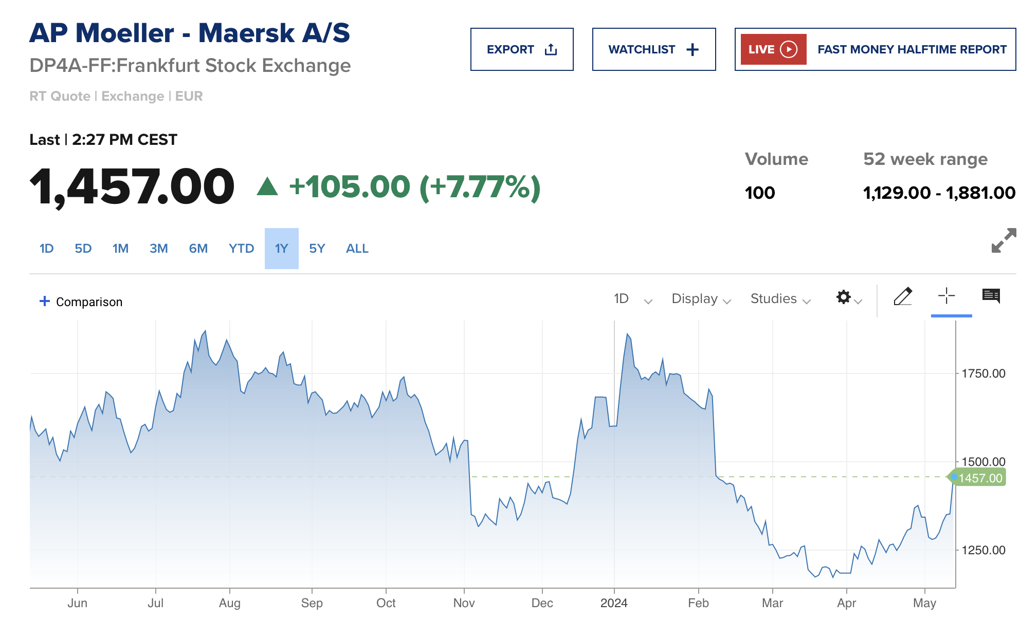
Task: Click the Comparison plus icon
Action: click(45, 302)
